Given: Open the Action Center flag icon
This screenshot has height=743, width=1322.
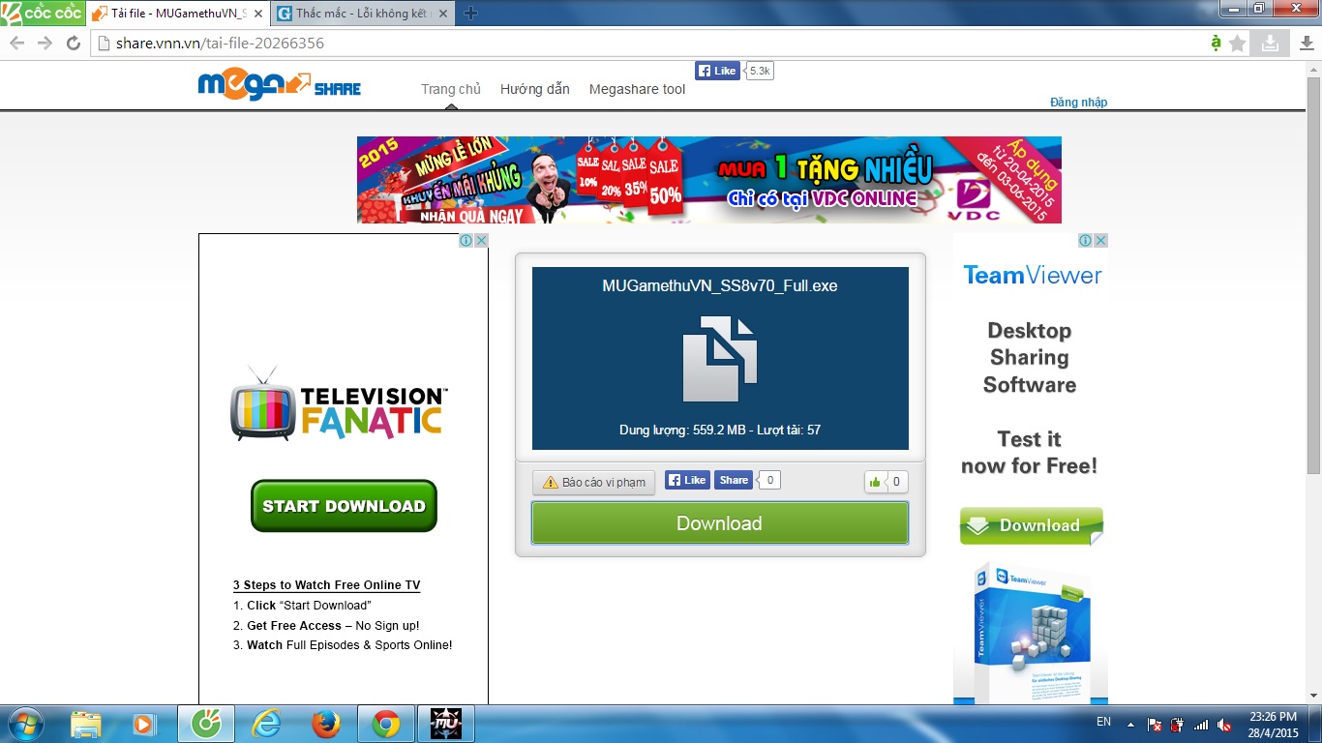Looking at the screenshot, I should (x=1155, y=724).
